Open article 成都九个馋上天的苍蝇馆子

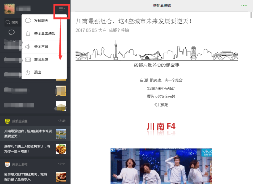pos(35,149)
